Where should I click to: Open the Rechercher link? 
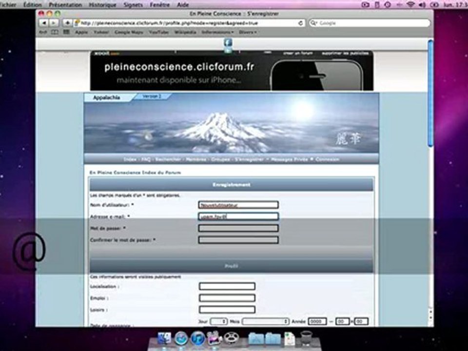coord(168,159)
